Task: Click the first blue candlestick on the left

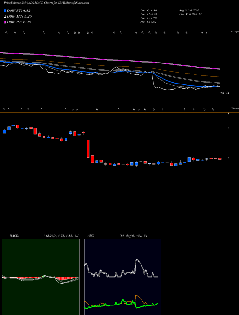Action: click(x=4, y=131)
